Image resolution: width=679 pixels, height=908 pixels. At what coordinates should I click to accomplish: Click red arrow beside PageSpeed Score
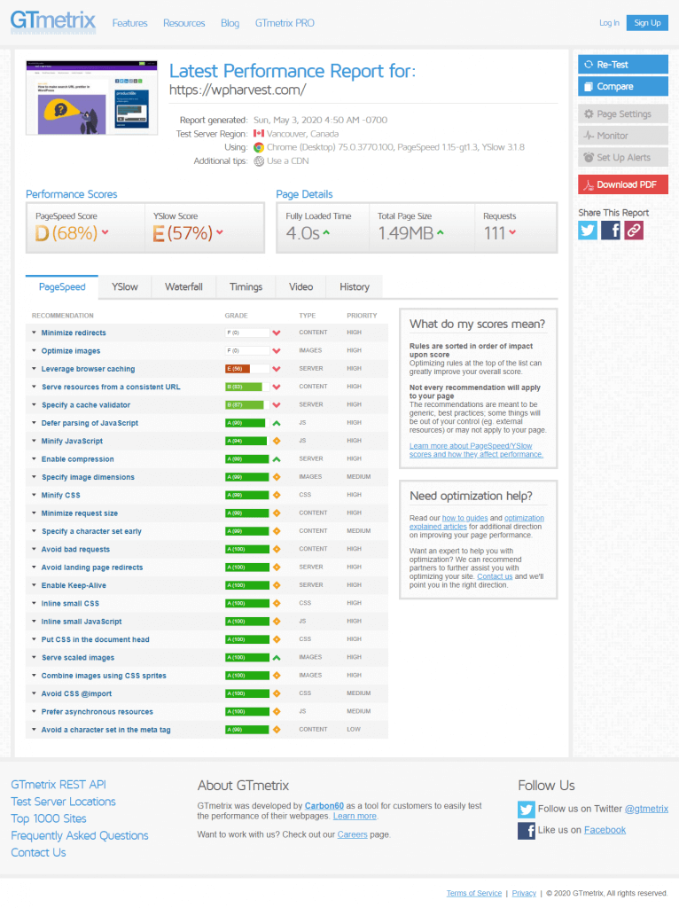[105, 232]
